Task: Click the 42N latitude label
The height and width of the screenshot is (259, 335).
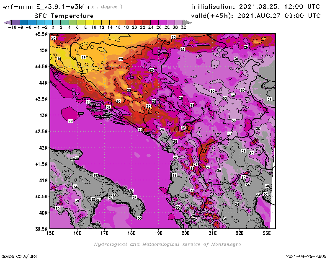Action: point(43,148)
